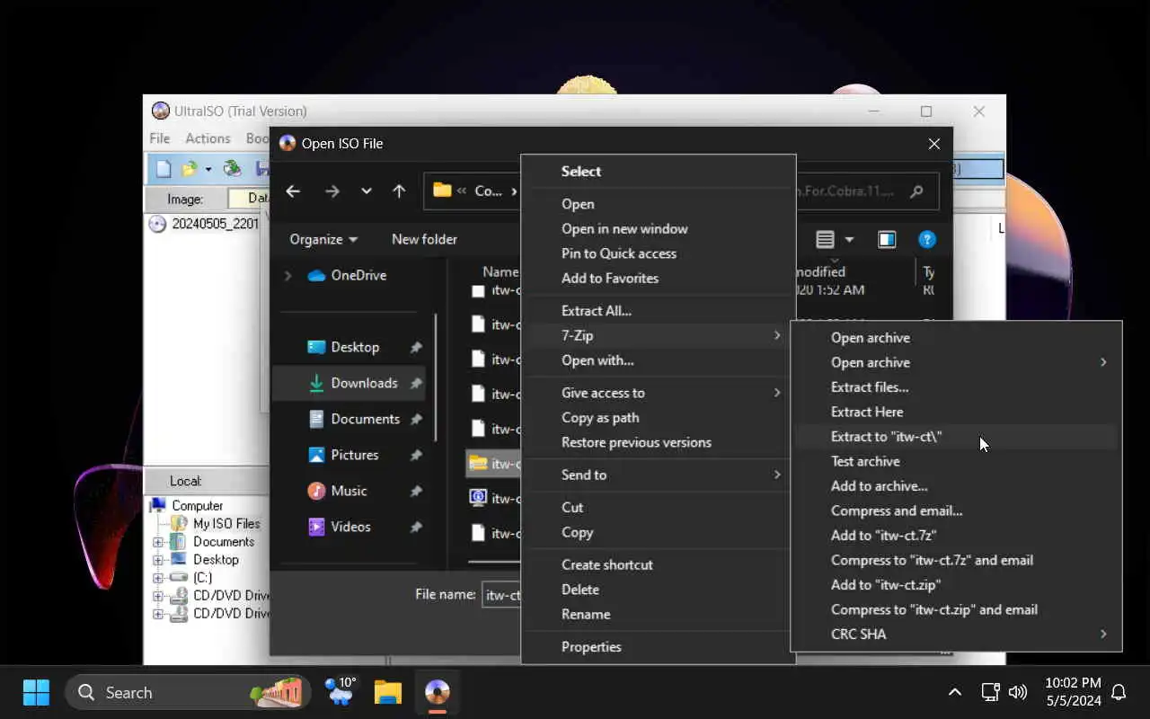Click the 7-Zip submenu entry

659,335
